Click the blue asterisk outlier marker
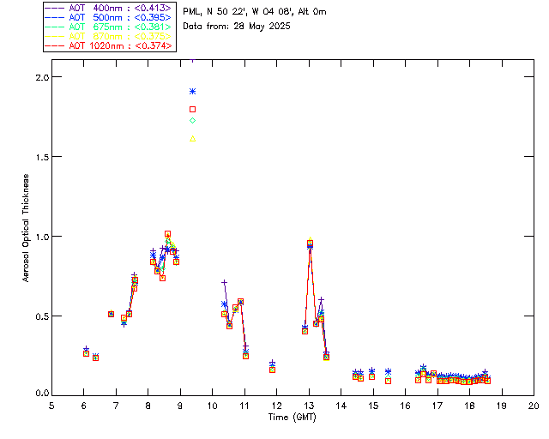 192,91
